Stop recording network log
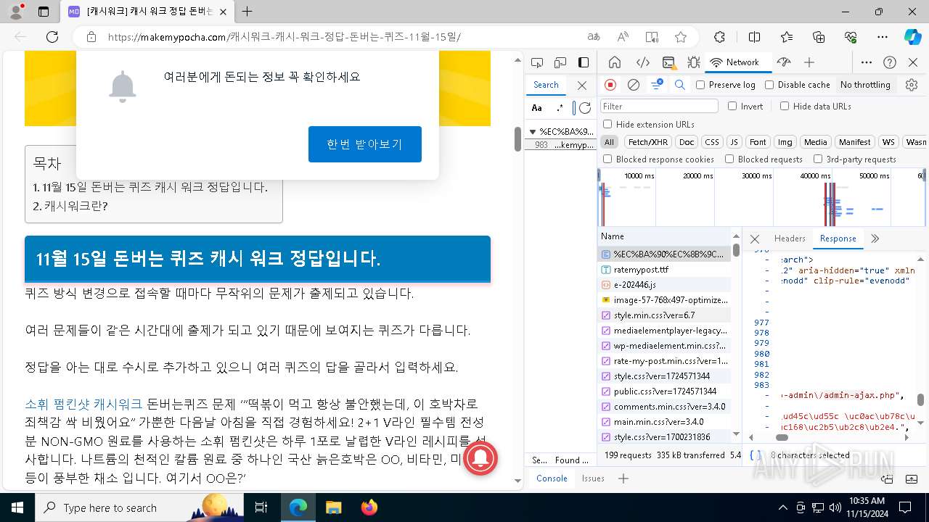Image resolution: width=929 pixels, height=522 pixels. (610, 85)
